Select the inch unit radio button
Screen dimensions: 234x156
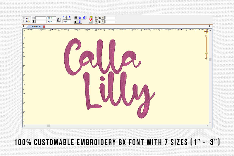coord(24,21)
